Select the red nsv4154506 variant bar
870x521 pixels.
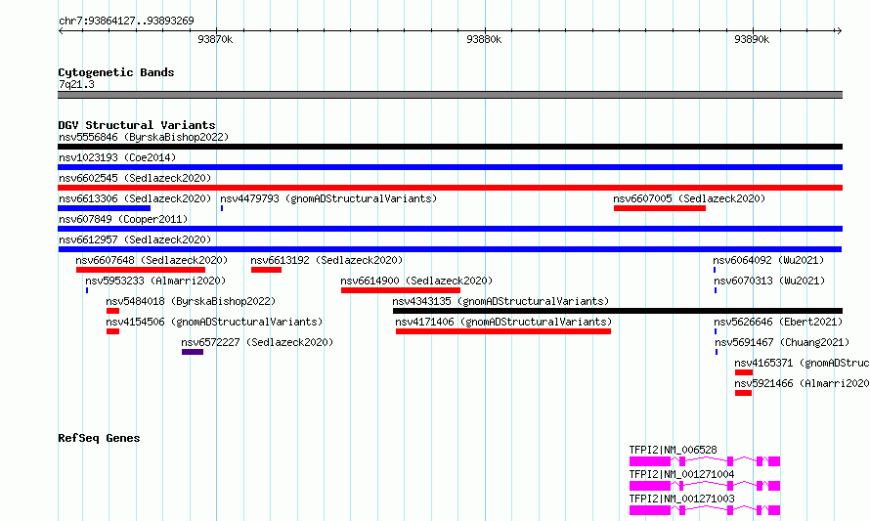112,331
